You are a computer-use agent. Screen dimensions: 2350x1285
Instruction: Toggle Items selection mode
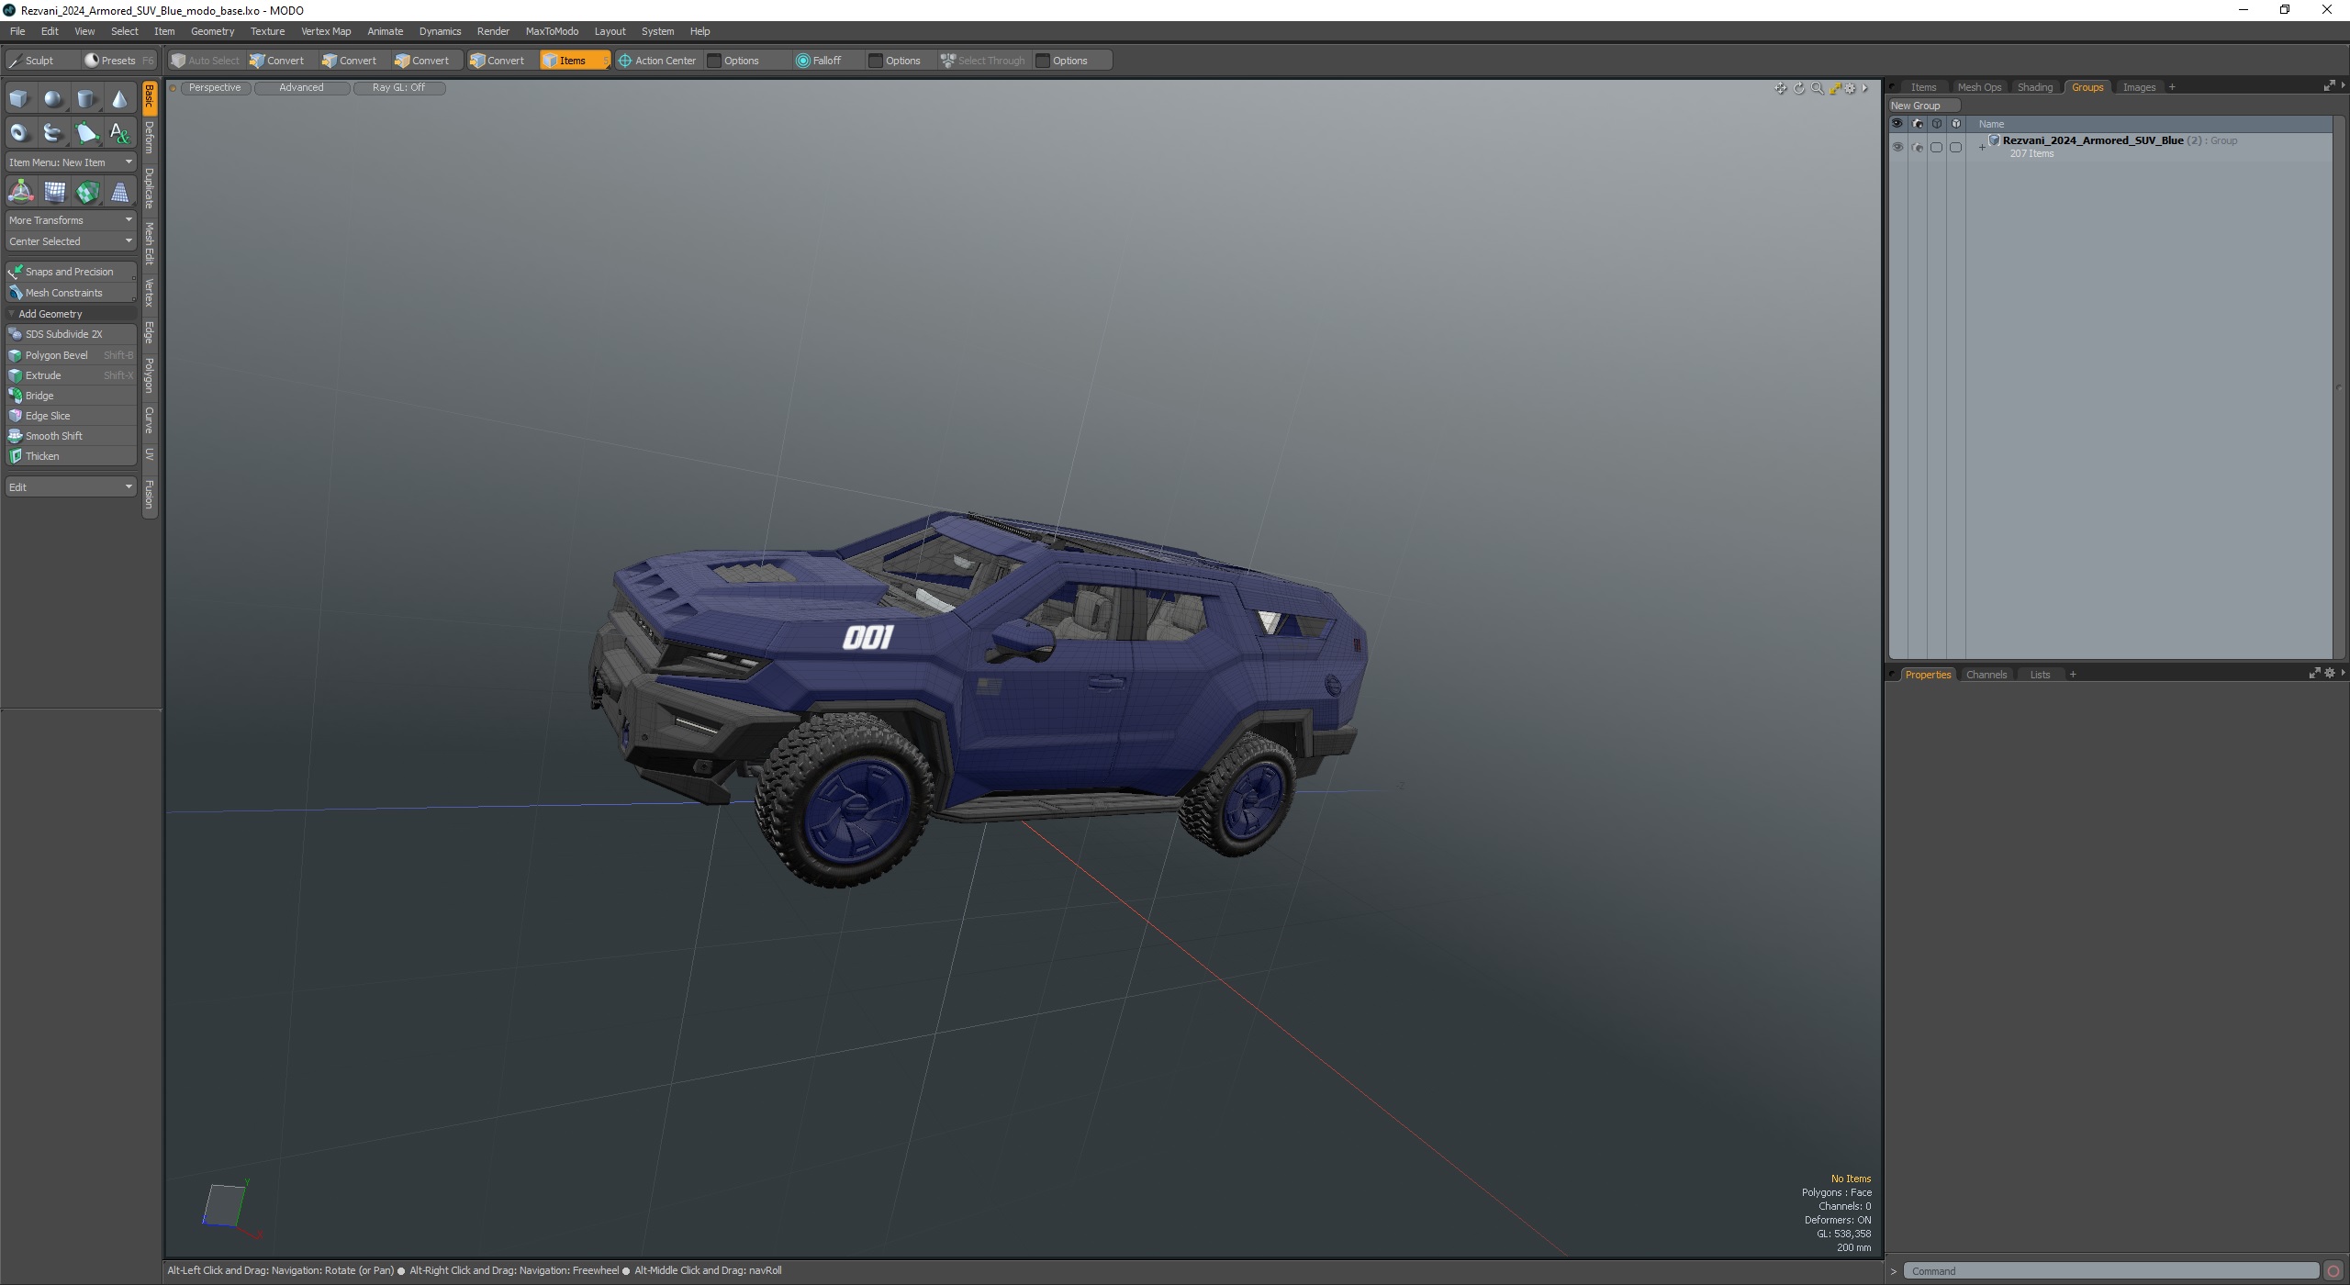tap(575, 61)
